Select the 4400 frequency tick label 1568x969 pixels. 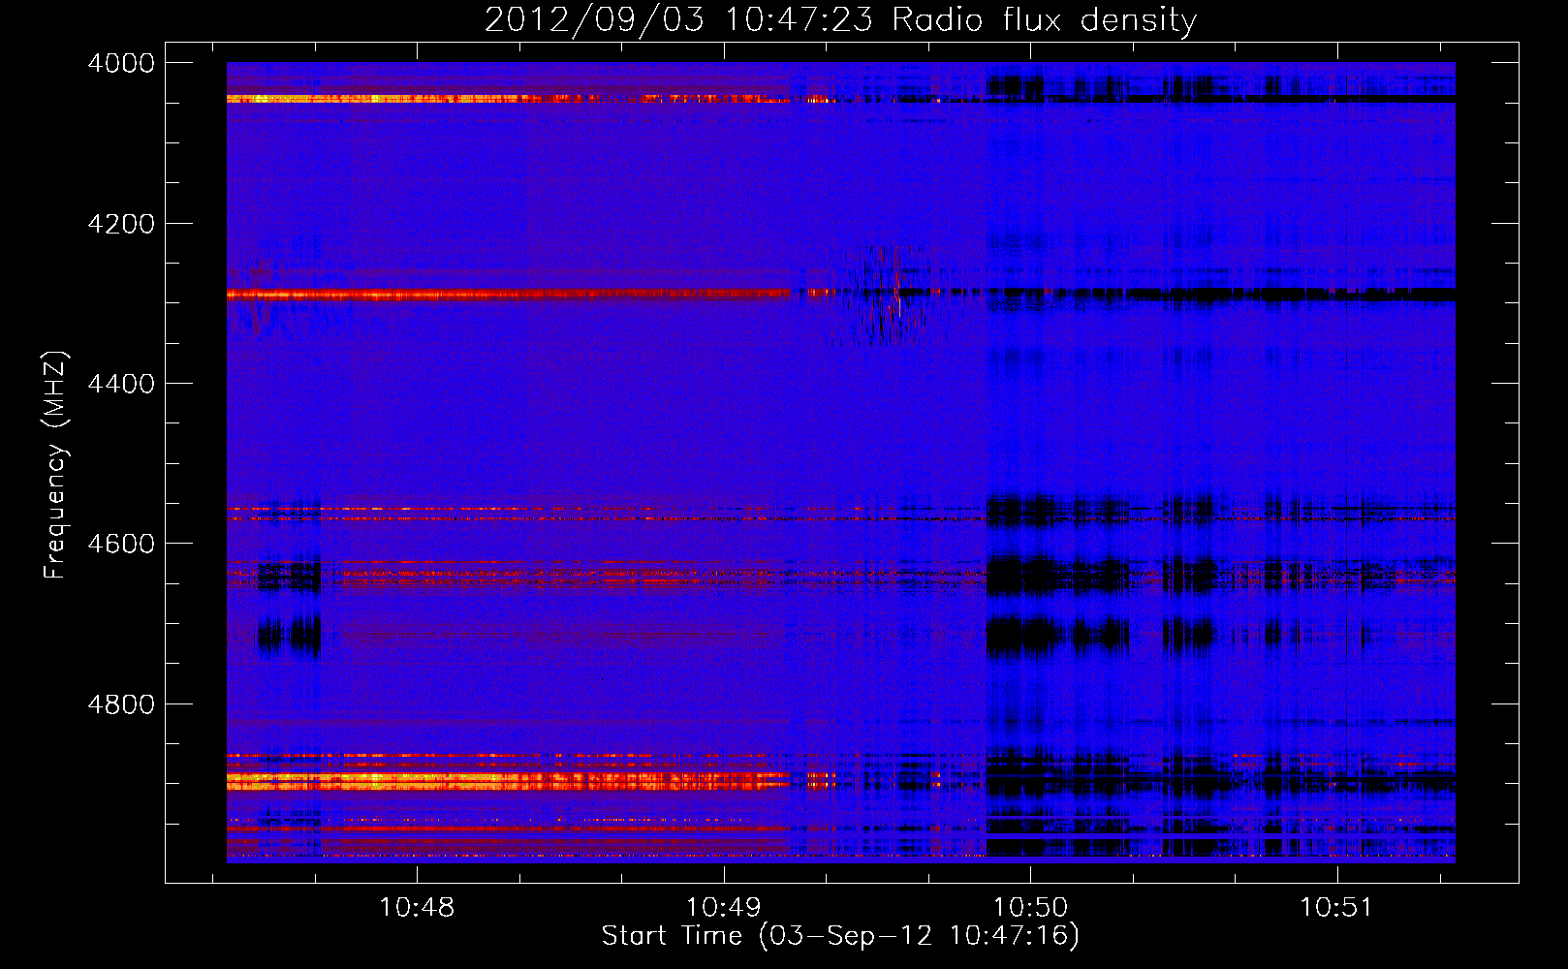pos(121,384)
